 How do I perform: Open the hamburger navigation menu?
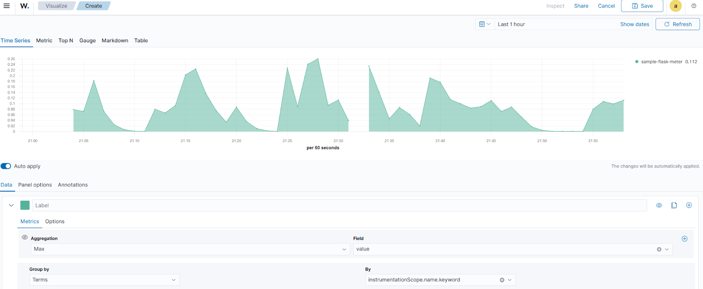pyautogui.click(x=7, y=6)
